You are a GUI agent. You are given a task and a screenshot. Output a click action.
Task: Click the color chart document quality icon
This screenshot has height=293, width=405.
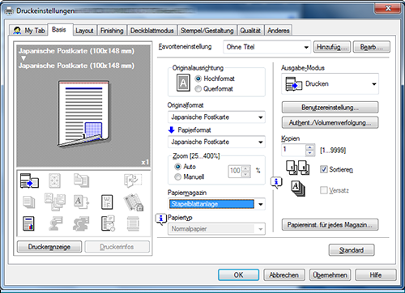pyautogui.click(x=29, y=223)
